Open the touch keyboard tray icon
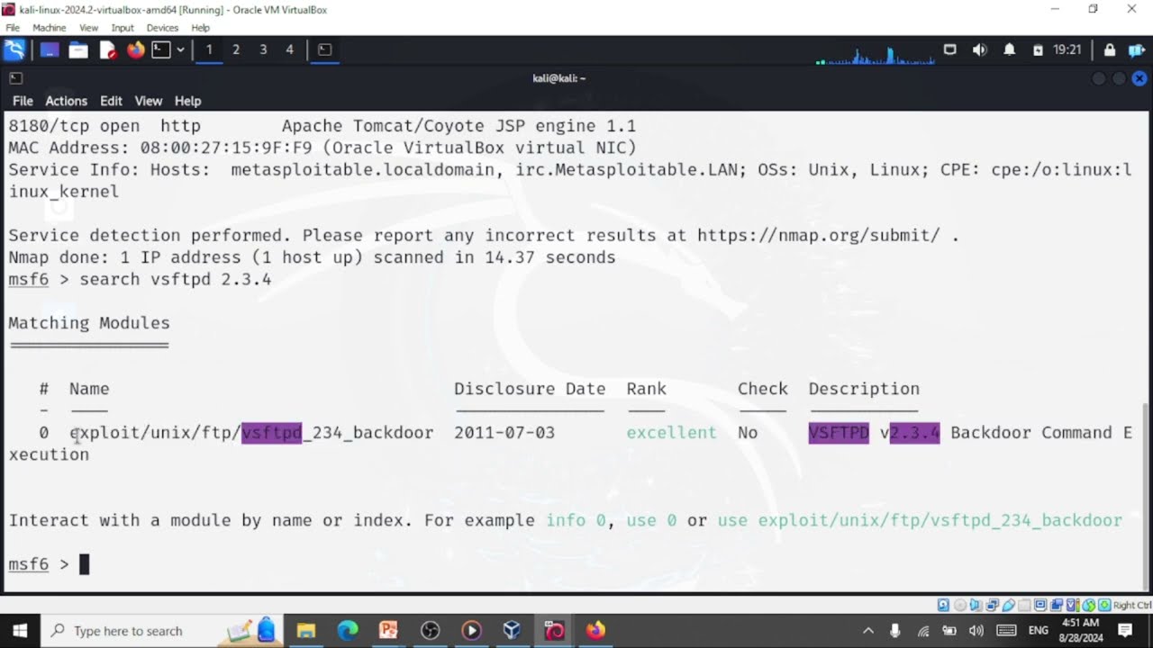Viewport: 1153px width, 648px height. coord(1007,631)
